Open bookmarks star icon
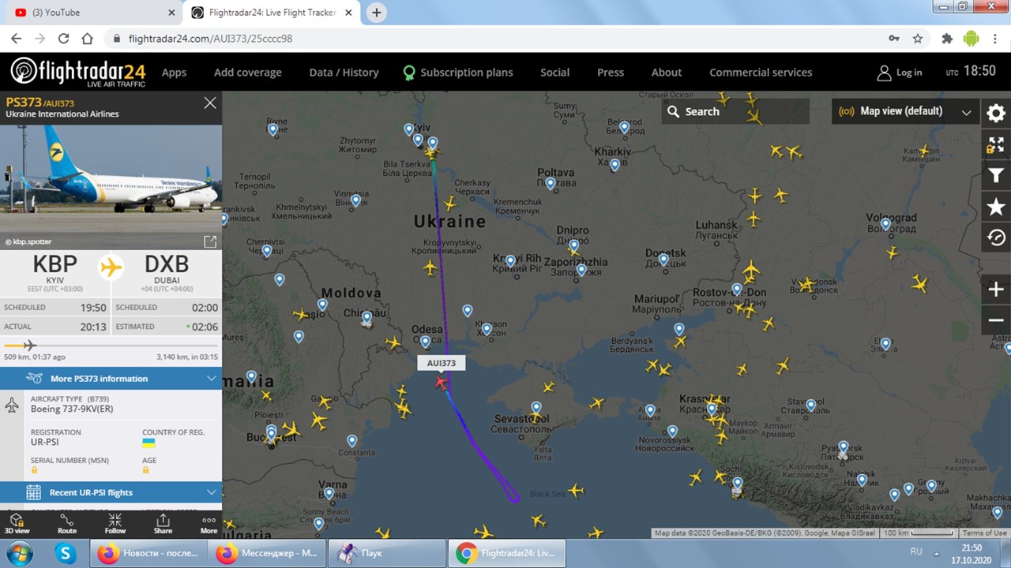 tap(996, 207)
